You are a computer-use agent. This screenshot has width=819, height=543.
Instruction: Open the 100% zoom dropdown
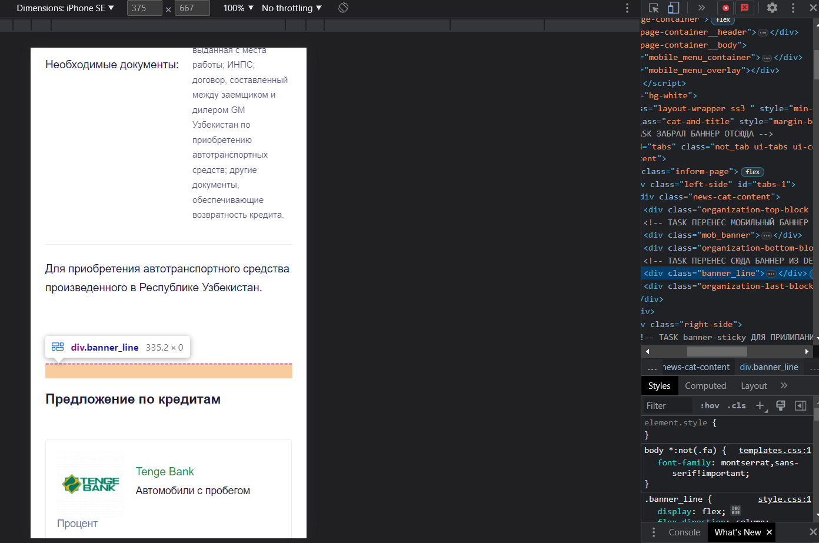point(238,8)
